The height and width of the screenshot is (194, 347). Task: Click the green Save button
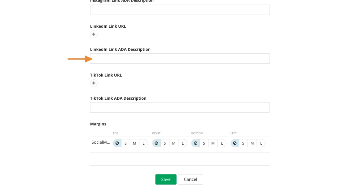coord(166,179)
